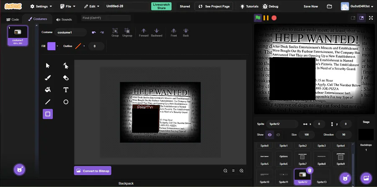Open the Settings menu
The width and height of the screenshot is (377, 187).
41,6
